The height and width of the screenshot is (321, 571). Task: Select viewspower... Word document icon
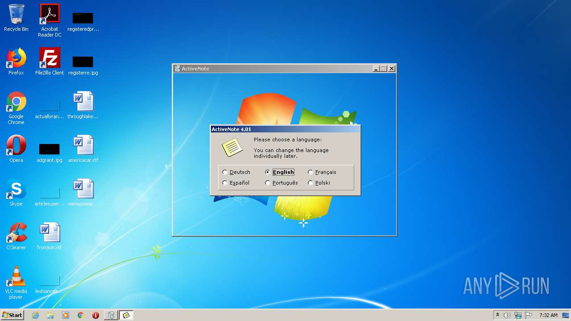(83, 193)
